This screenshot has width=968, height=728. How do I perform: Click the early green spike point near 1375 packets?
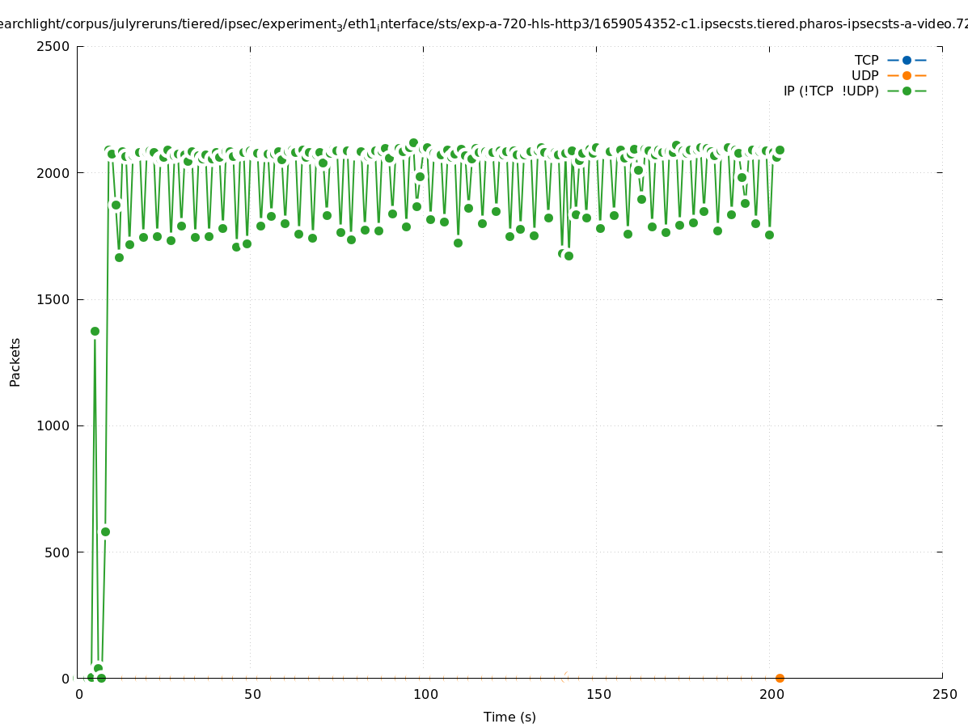click(x=95, y=331)
